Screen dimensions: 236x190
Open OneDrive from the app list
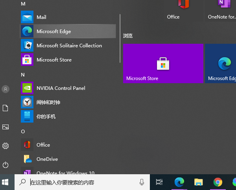point(47,159)
